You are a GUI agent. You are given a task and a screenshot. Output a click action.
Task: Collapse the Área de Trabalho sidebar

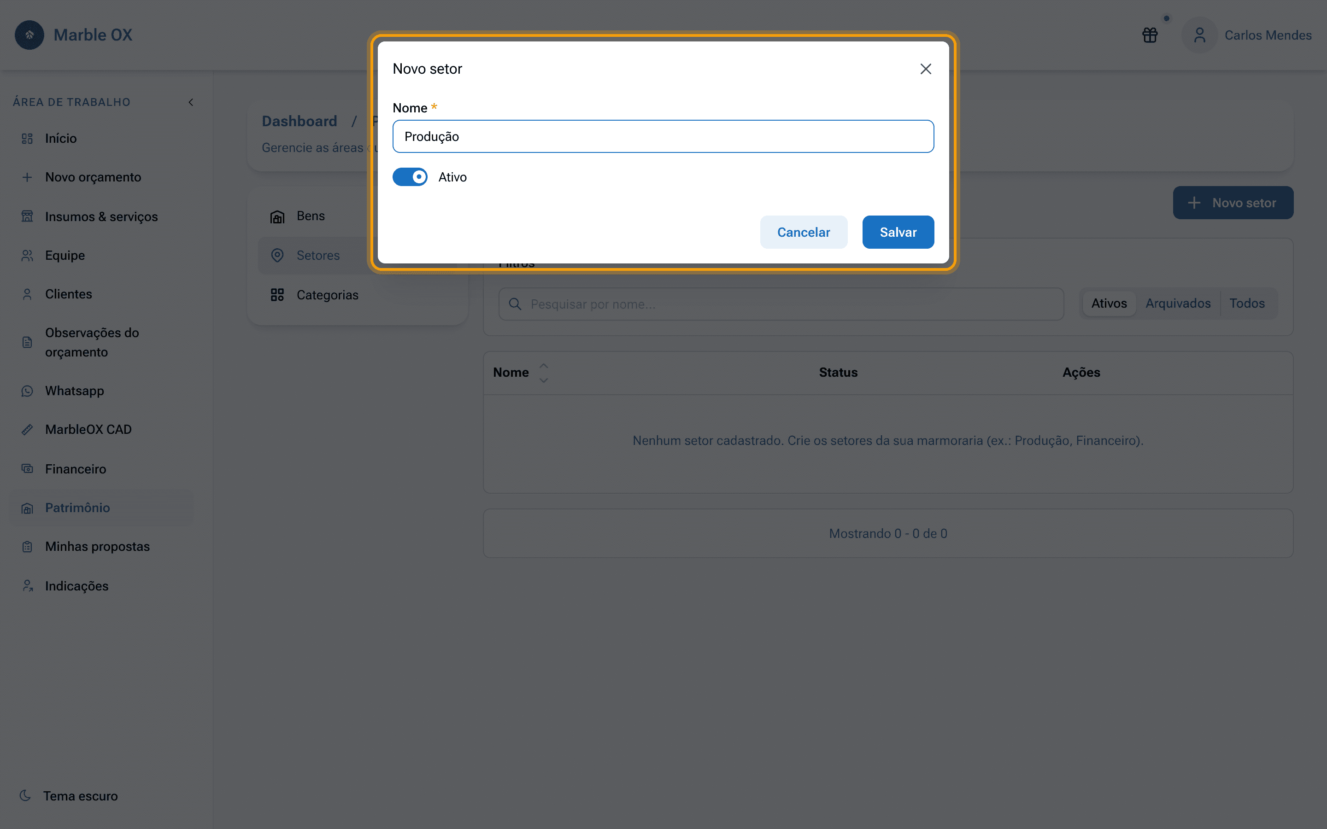(191, 102)
